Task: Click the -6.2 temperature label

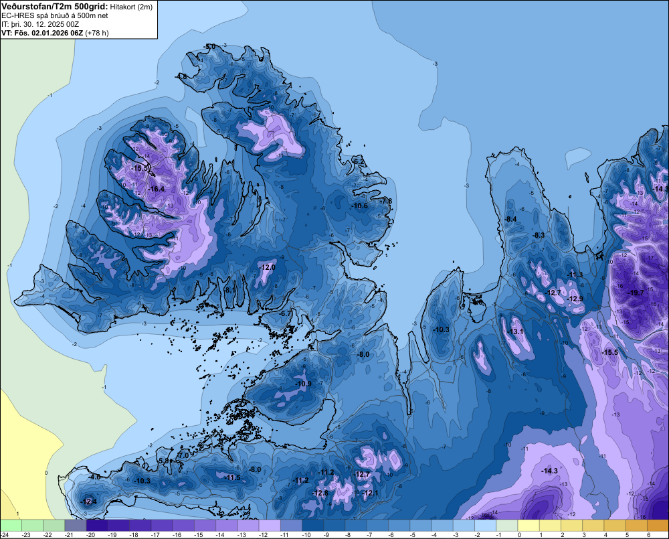Action: [359, 162]
